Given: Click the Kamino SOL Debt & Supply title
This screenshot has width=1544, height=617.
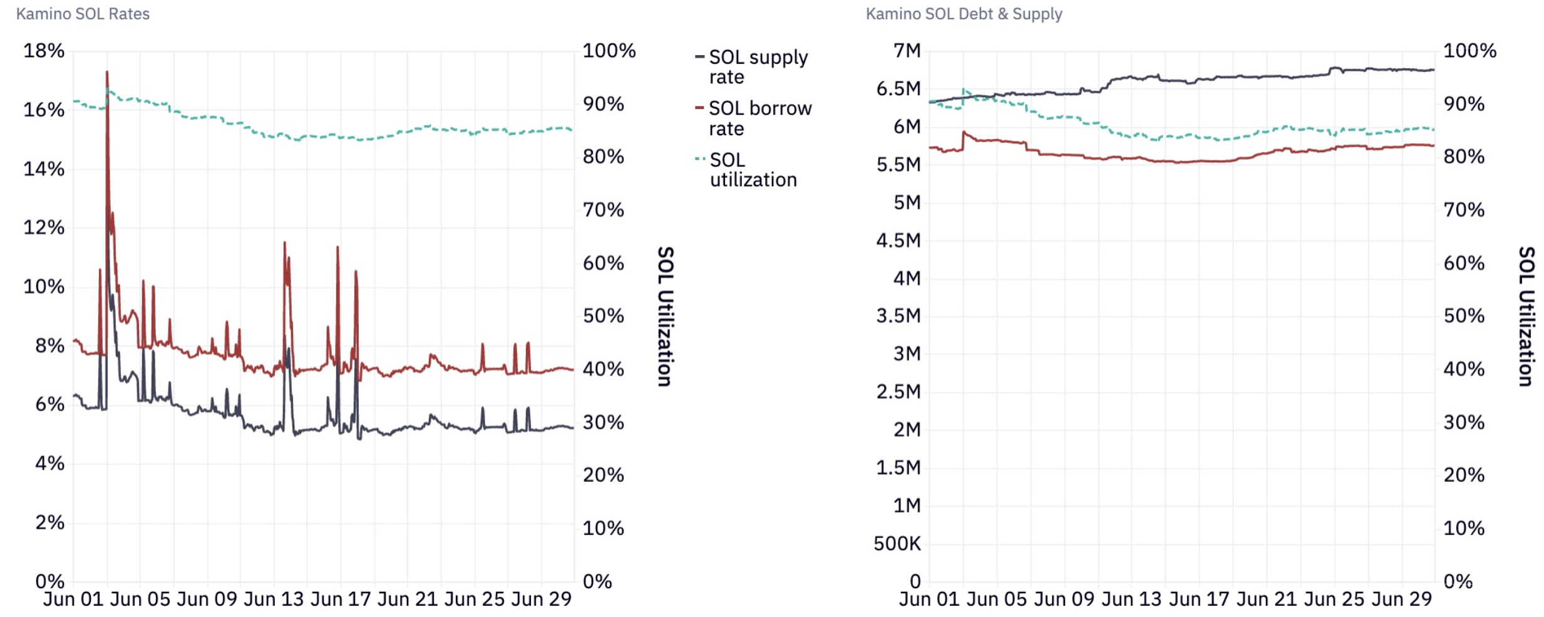Looking at the screenshot, I should [x=964, y=14].
